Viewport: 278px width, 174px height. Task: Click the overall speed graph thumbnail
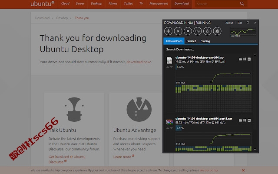tap(243, 32)
